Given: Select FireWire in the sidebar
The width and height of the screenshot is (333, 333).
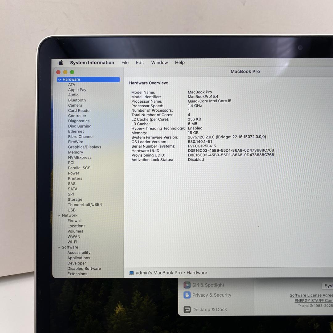Looking at the screenshot, I should [76, 142].
